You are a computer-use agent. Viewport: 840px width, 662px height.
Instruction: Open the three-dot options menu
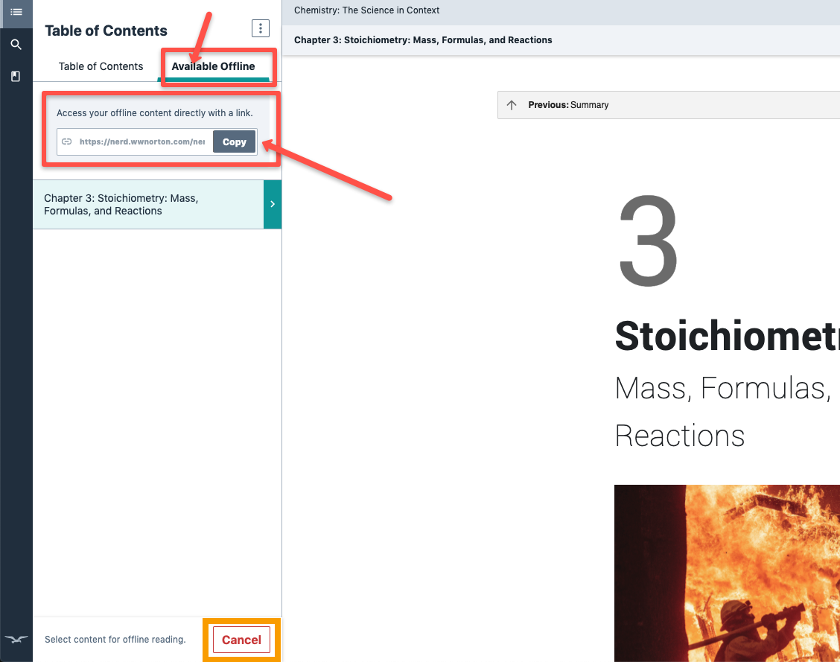(261, 28)
